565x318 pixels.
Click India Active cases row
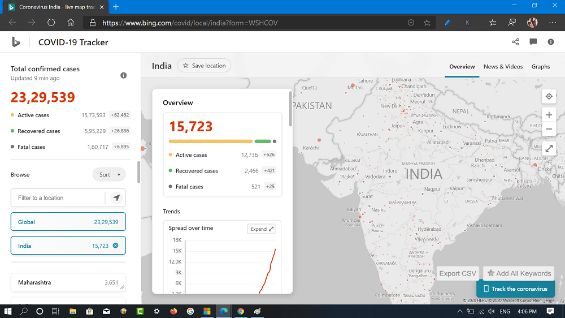(222, 155)
